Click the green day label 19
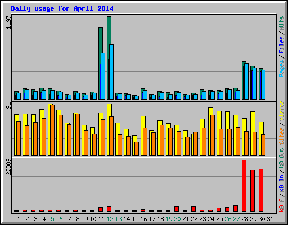The height and width of the screenshot is (225, 288). coord(169,219)
